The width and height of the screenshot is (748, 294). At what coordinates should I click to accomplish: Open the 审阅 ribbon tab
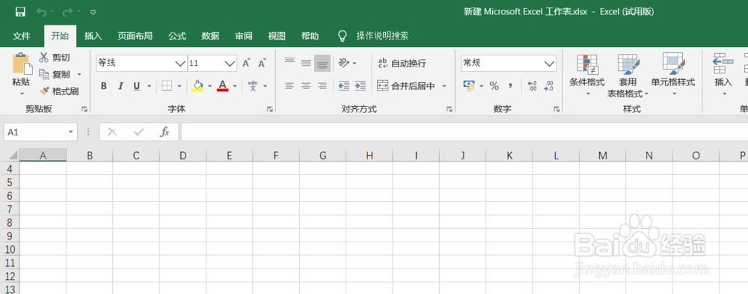click(244, 36)
